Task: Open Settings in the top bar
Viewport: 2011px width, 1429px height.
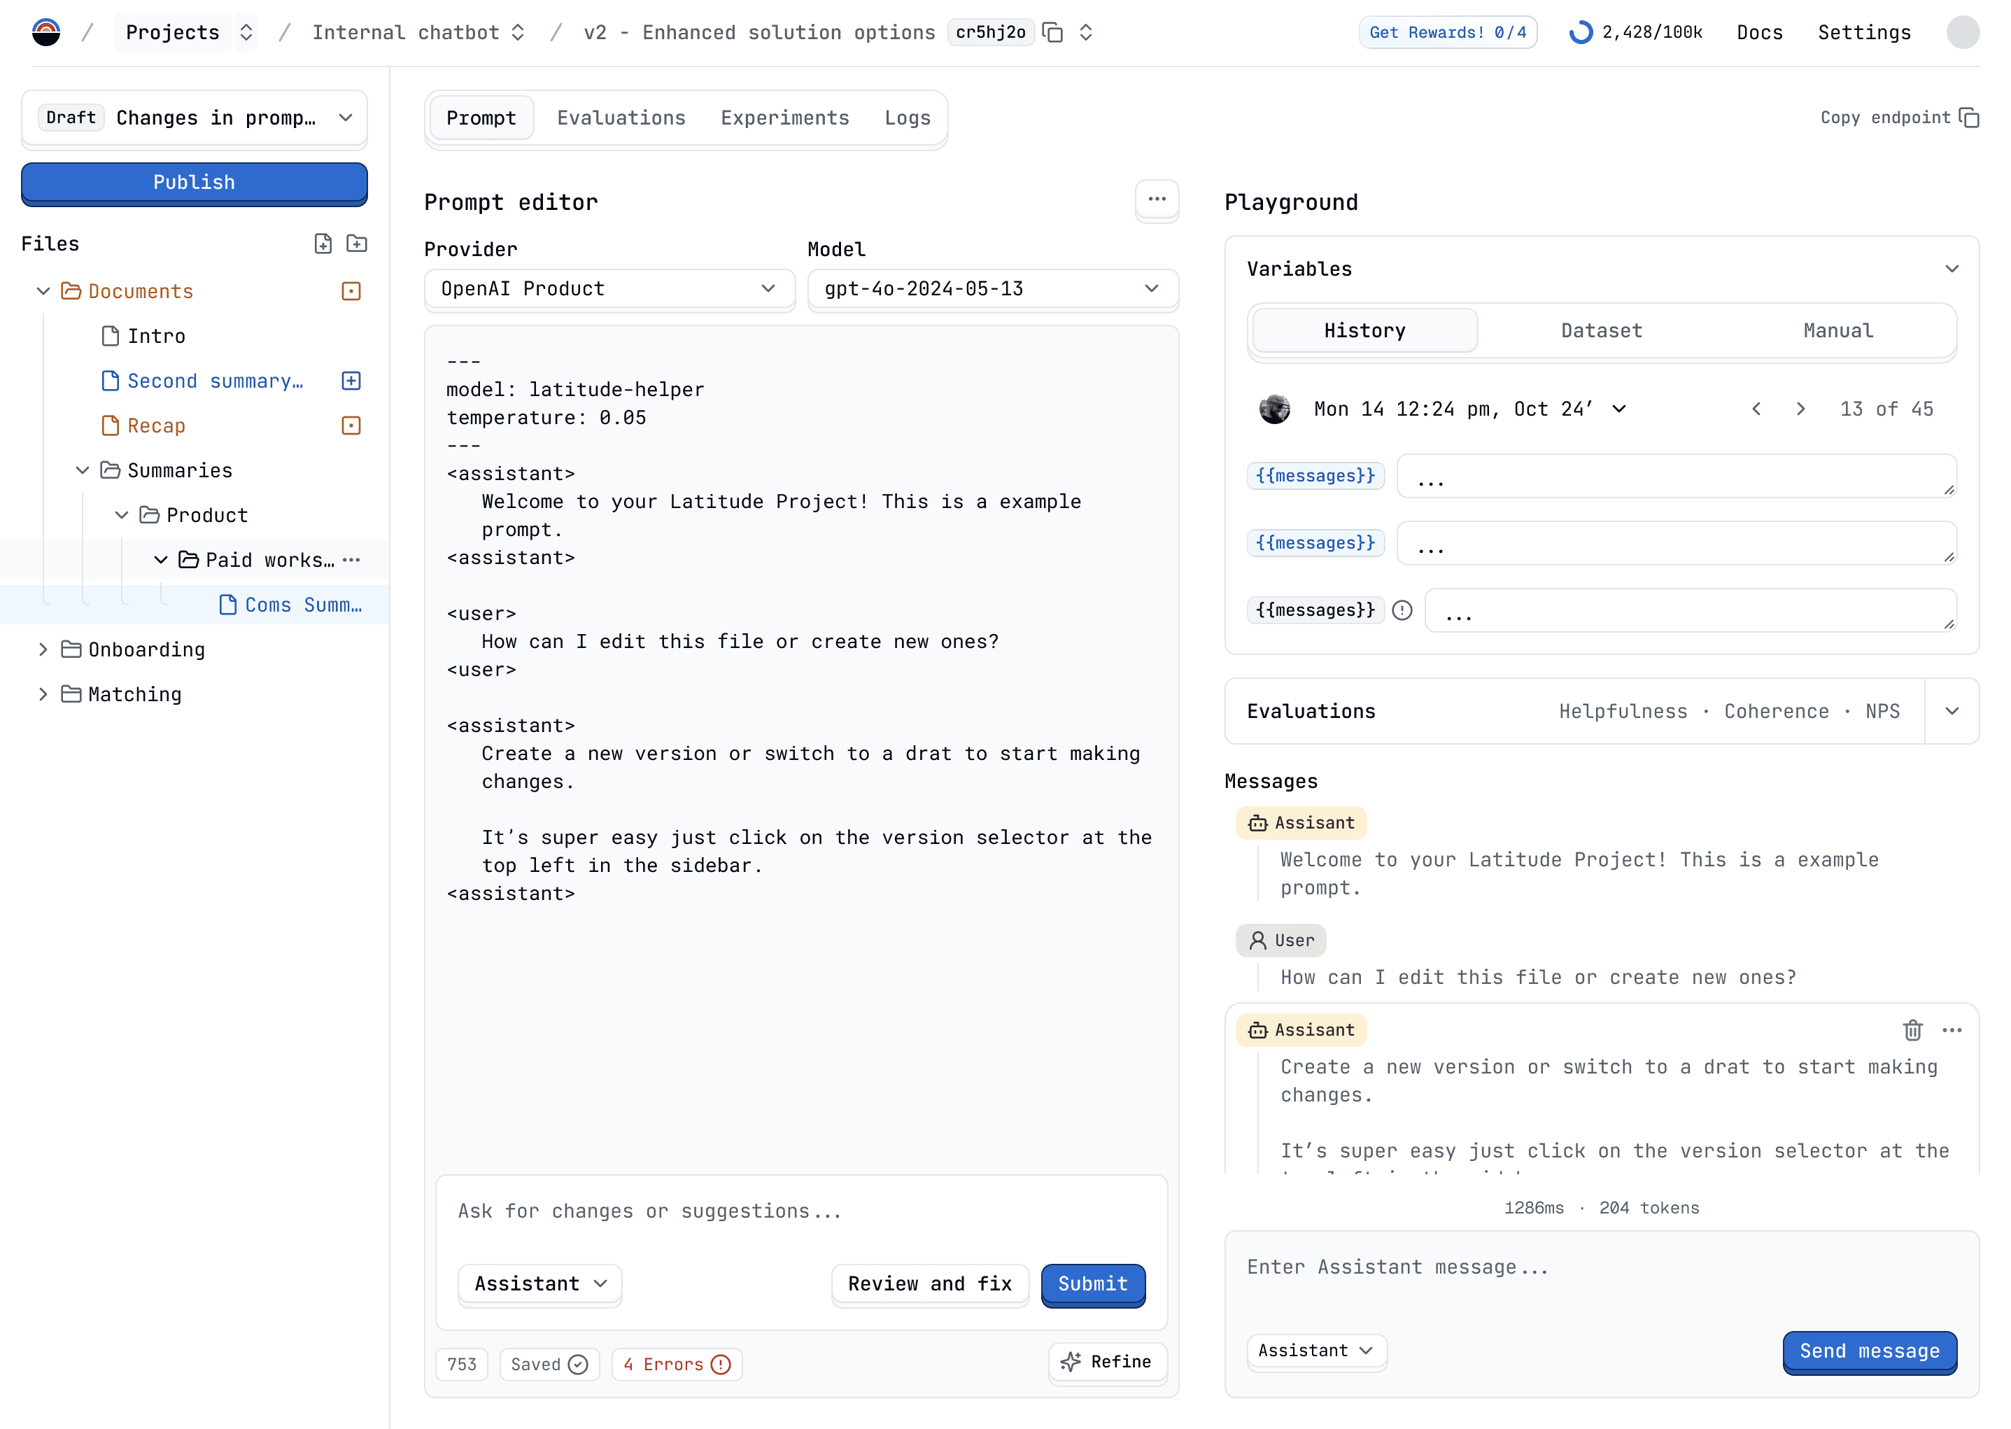Action: tap(1864, 33)
